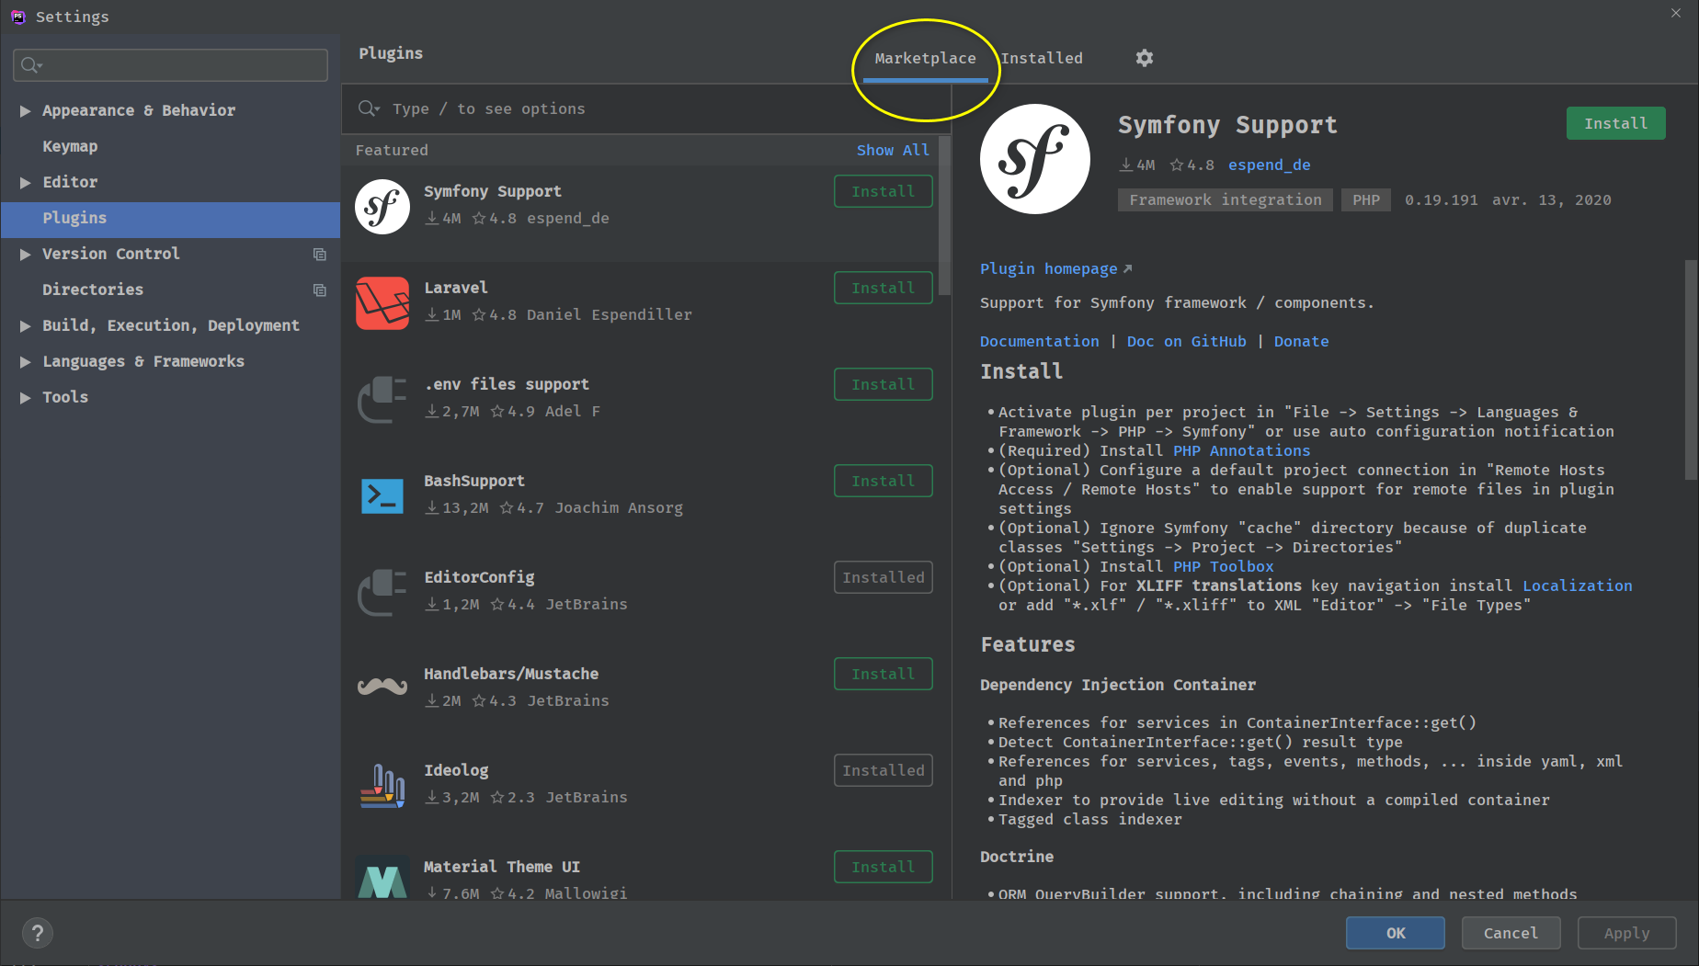
Task: Click the plugin details scrollbar
Action: click(x=1691, y=368)
